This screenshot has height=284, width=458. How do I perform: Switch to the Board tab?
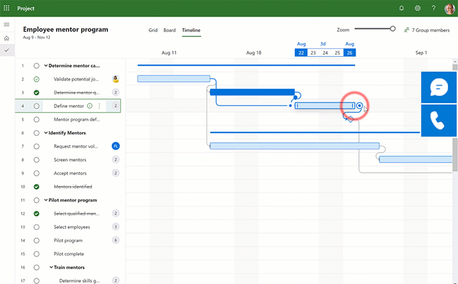coord(169,30)
